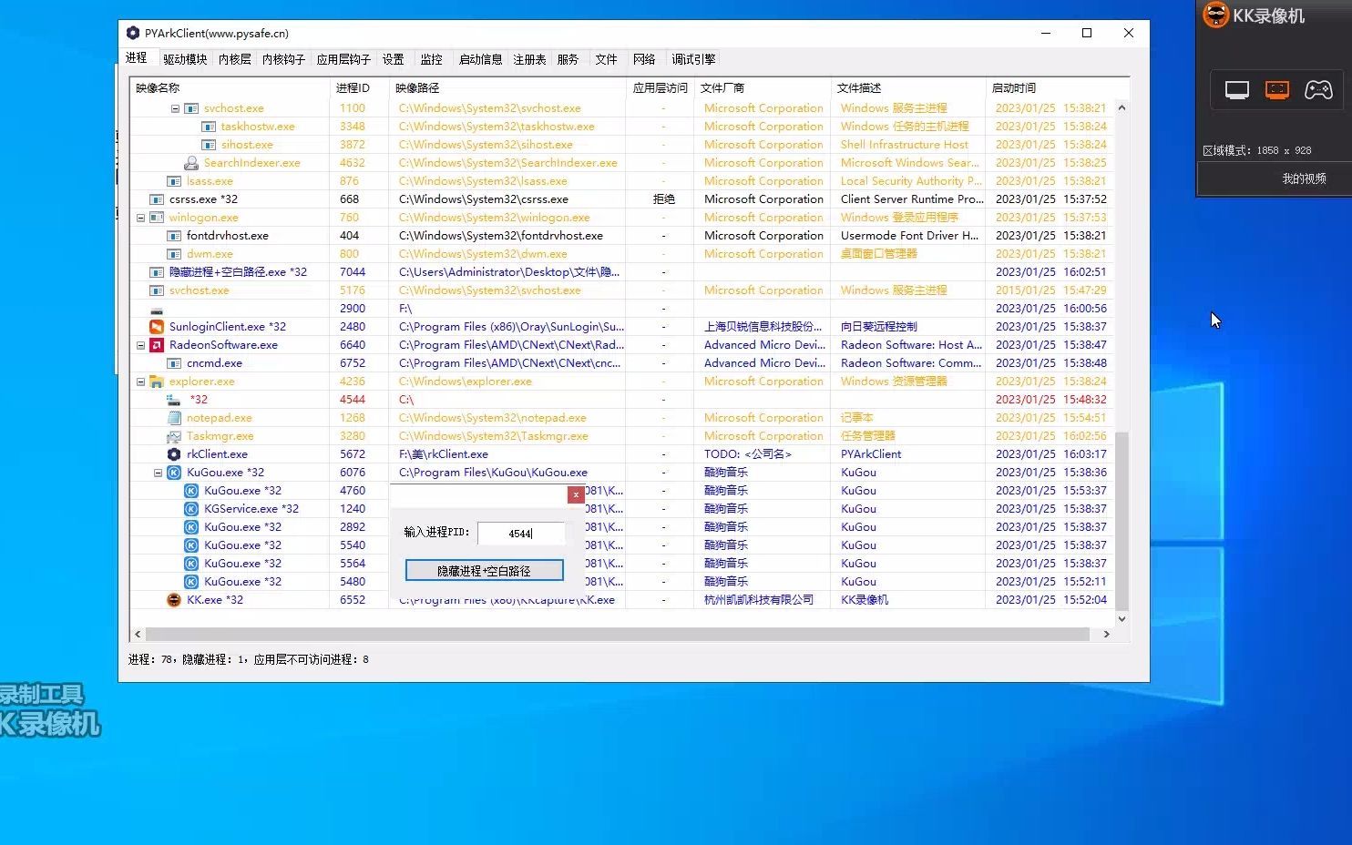This screenshot has width=1352, height=845.
Task: Click the cncmd.exe process icon
Action: pyautogui.click(x=174, y=363)
